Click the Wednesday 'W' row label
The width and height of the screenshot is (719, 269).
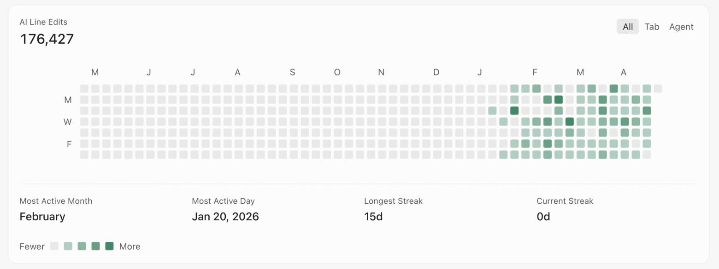point(68,122)
